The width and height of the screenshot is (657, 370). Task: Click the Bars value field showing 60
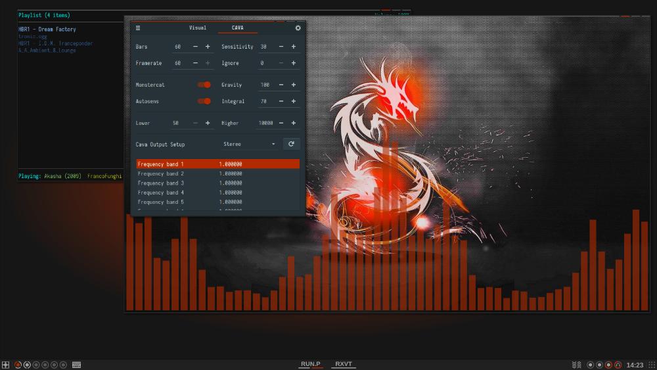coord(181,47)
